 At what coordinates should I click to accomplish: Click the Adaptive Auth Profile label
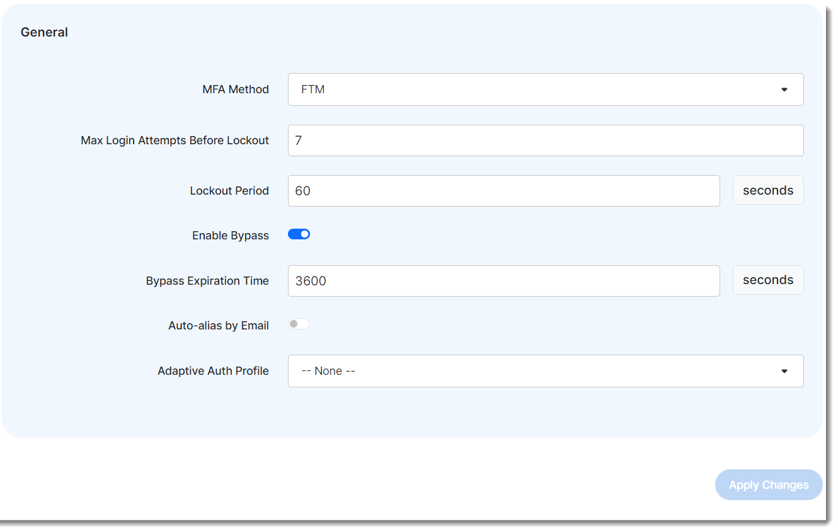[x=214, y=371]
